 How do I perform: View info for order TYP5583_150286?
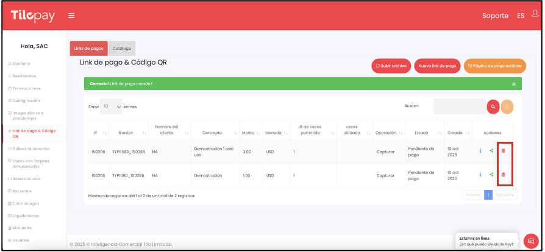tap(480, 150)
